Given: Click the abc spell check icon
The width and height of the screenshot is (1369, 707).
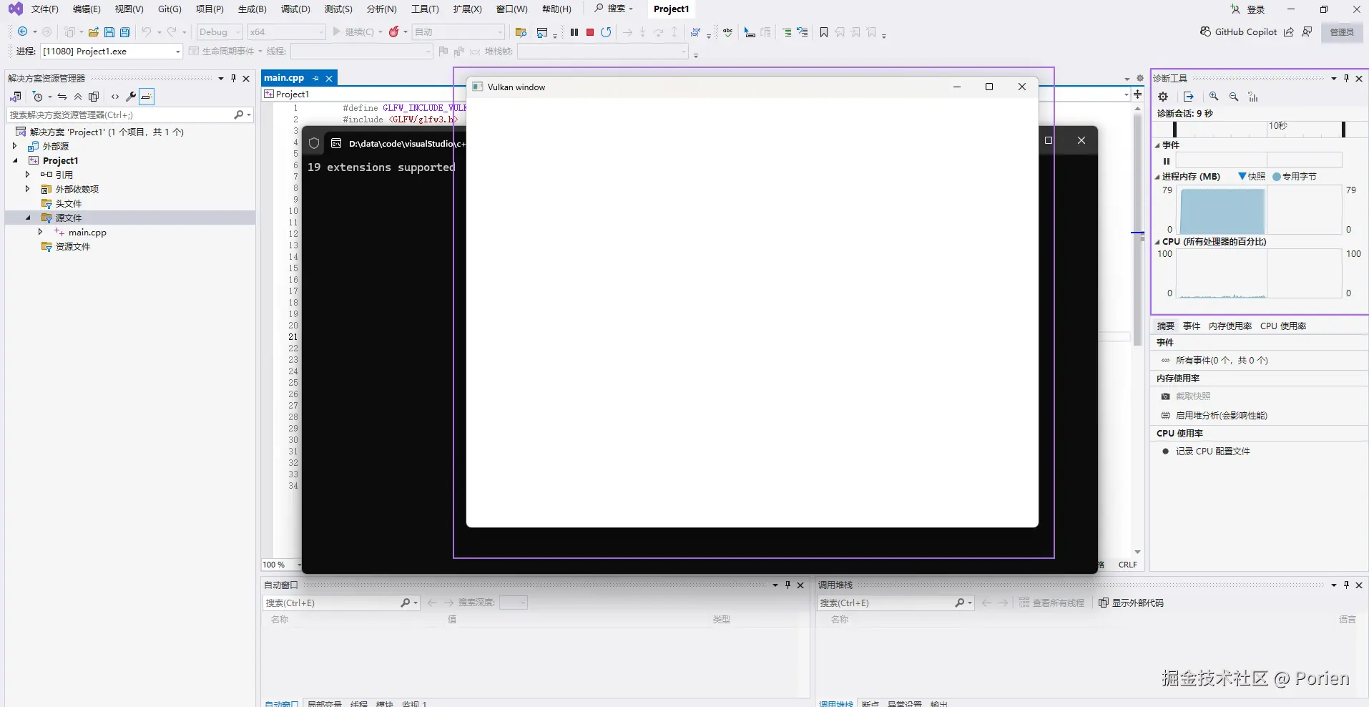Looking at the screenshot, I should coord(727,32).
